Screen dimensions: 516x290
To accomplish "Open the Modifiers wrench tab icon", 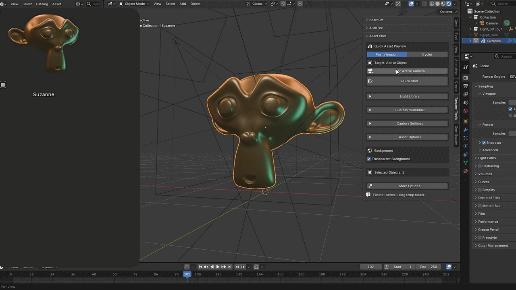I will click(466, 130).
